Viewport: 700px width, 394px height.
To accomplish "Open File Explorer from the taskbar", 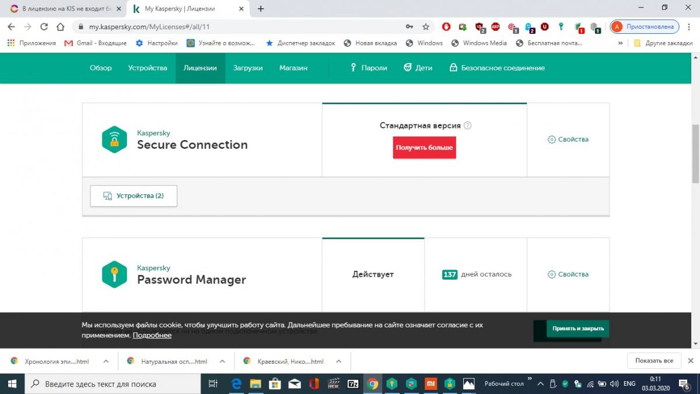I will [256, 383].
